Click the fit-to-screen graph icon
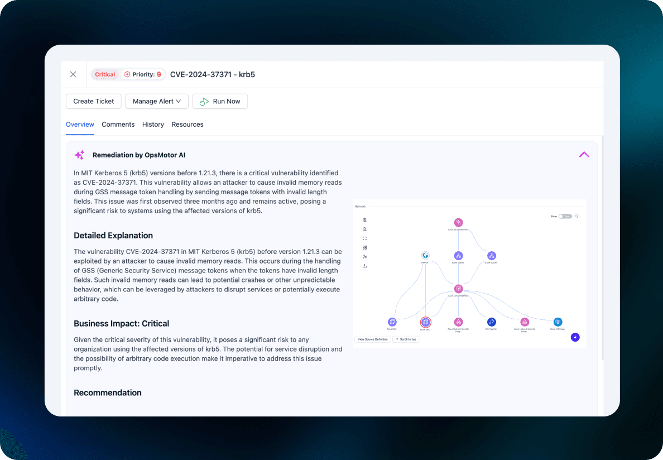This screenshot has height=460, width=663. (x=364, y=238)
